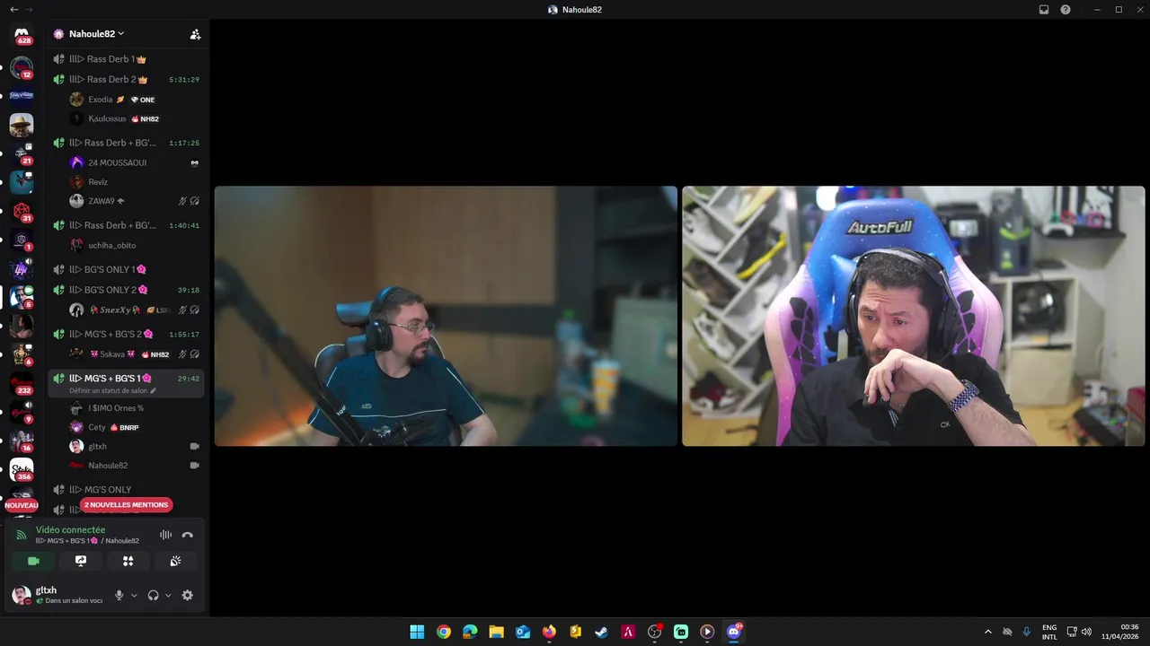Select user Kaulossus in voice channel
1150x646 pixels.
(135, 118)
